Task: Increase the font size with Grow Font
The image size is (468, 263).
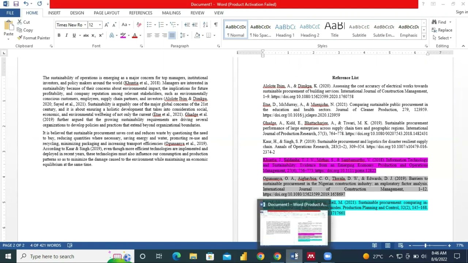Action: pos(106,25)
